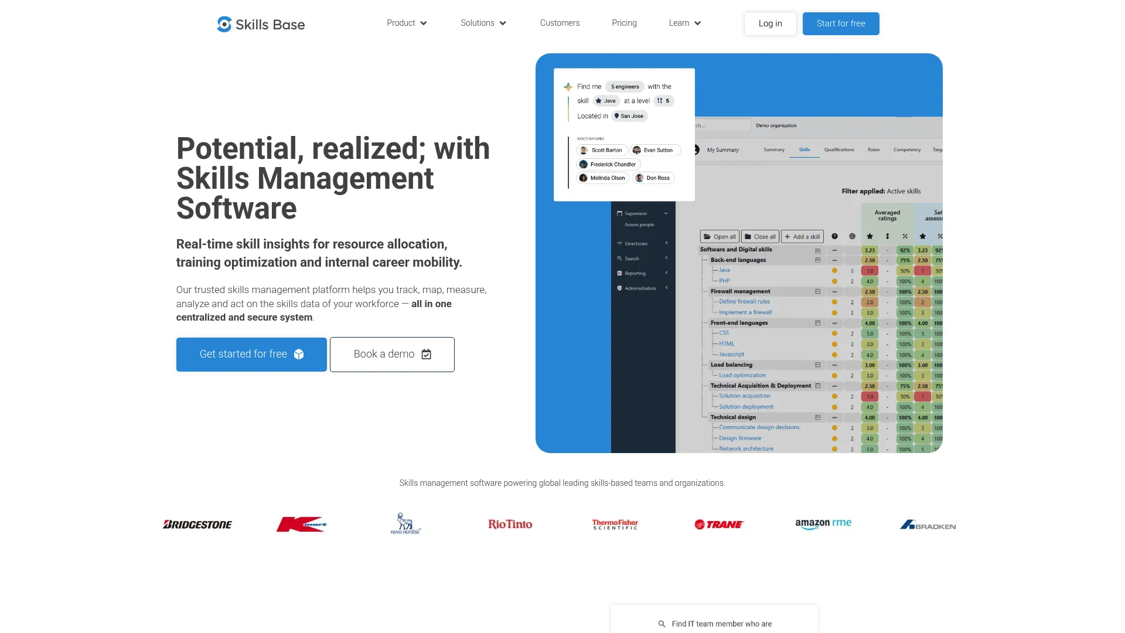The width and height of the screenshot is (1125, 633).
Task: Click the target icon next to the help icon
Action: point(852,236)
